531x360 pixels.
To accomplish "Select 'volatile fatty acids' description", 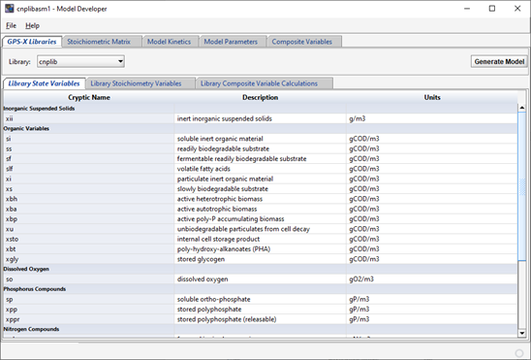I will click(260, 169).
